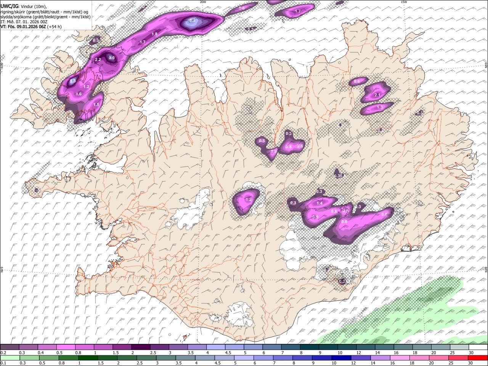Click the 2.1 value in the northeast snow patch

tap(377, 95)
